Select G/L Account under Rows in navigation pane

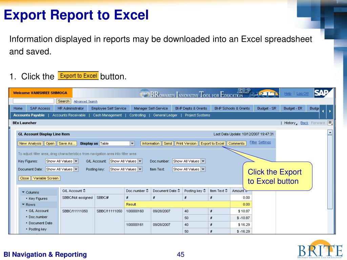(39, 211)
